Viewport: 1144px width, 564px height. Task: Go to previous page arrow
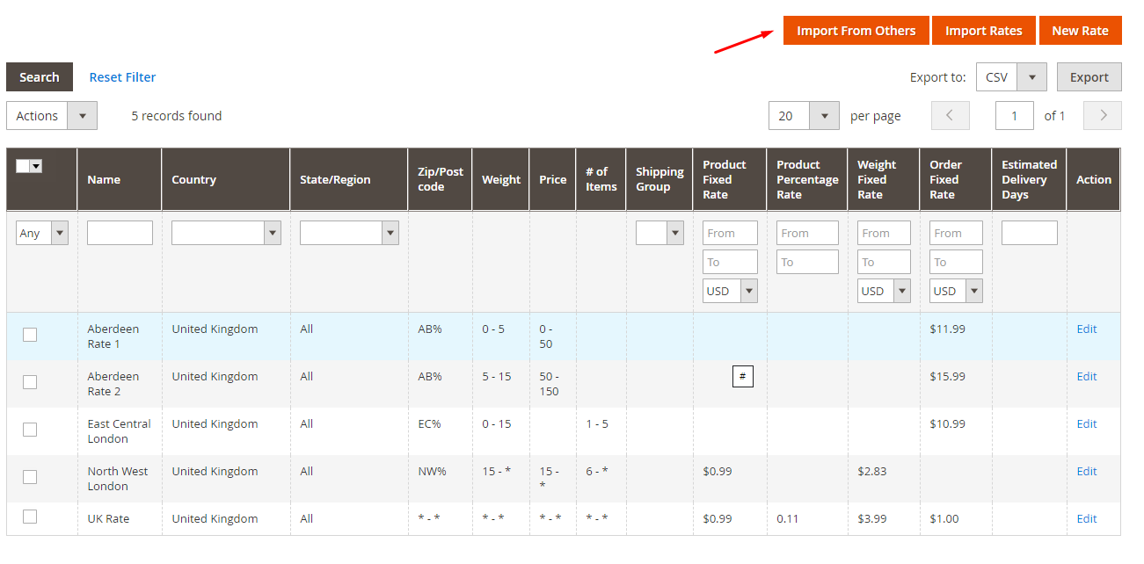[951, 116]
